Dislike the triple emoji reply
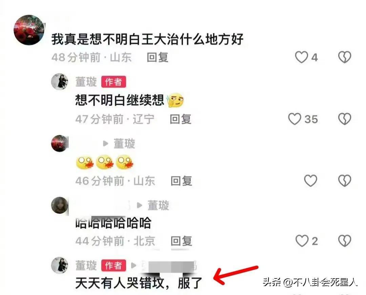The image size is (366, 295). (x=345, y=181)
